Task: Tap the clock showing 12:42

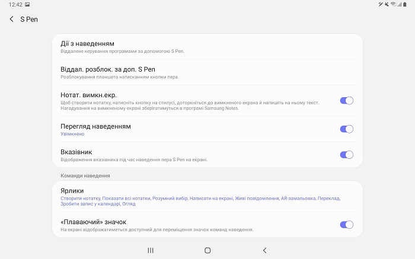Action: (x=15, y=4)
